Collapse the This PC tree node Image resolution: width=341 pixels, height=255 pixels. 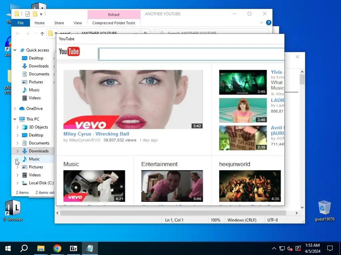pyautogui.click(x=15, y=119)
